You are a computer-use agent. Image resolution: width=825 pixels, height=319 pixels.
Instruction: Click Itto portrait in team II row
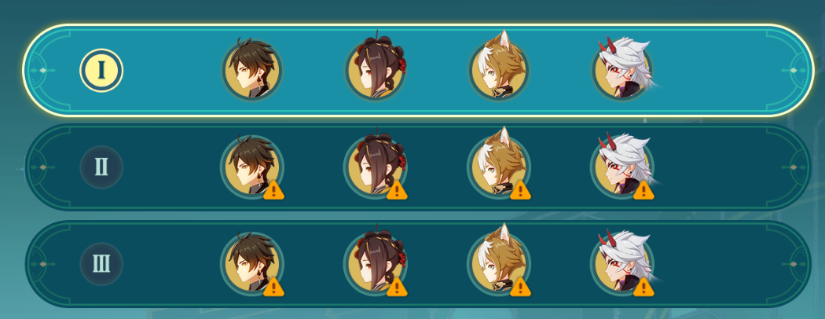click(x=622, y=167)
